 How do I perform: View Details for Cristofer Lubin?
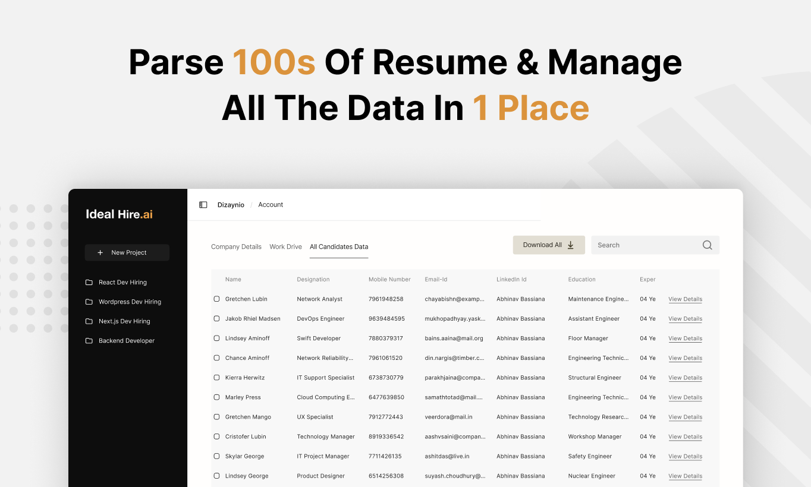point(685,437)
